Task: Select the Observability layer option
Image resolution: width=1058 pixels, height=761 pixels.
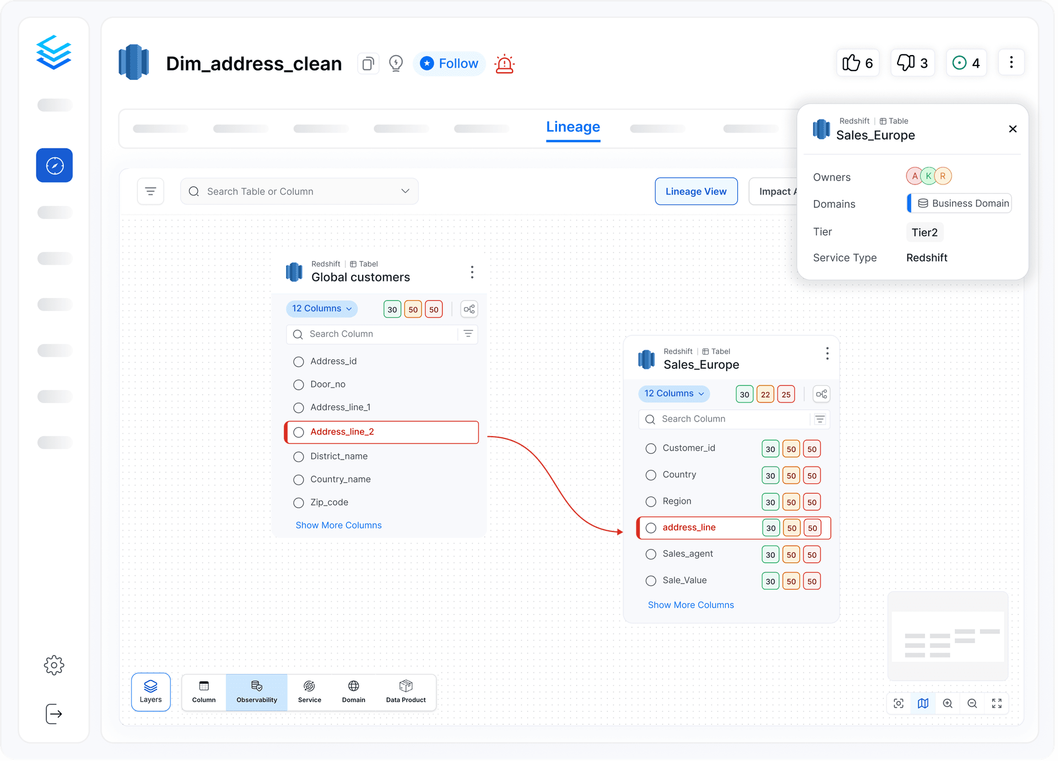Action: tap(256, 692)
